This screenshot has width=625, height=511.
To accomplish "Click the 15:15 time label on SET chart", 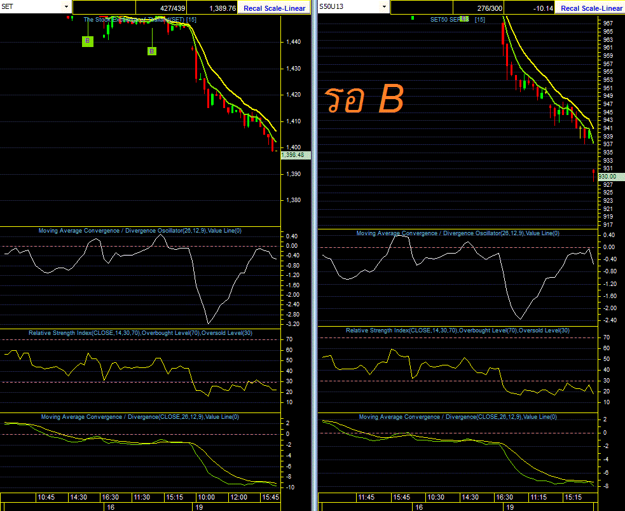I will click(175, 498).
